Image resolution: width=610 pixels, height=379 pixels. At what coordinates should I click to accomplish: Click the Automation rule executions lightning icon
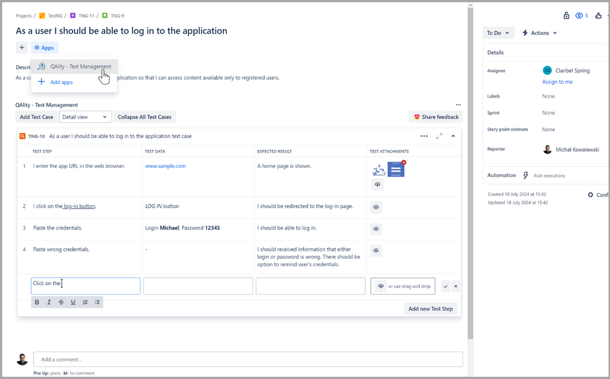tap(526, 175)
